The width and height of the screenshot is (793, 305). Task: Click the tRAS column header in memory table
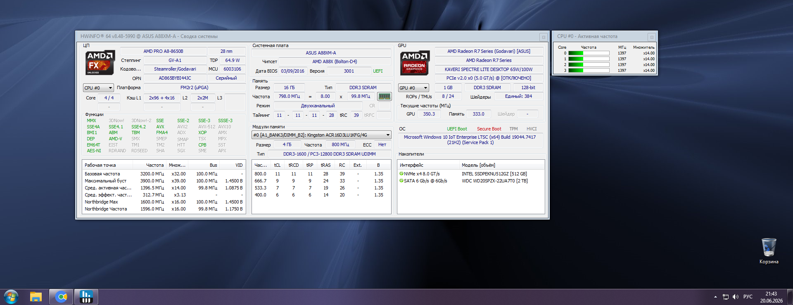[326, 165]
